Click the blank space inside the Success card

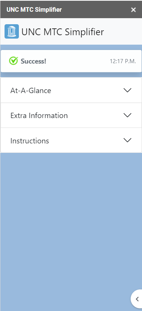(x=78, y=61)
